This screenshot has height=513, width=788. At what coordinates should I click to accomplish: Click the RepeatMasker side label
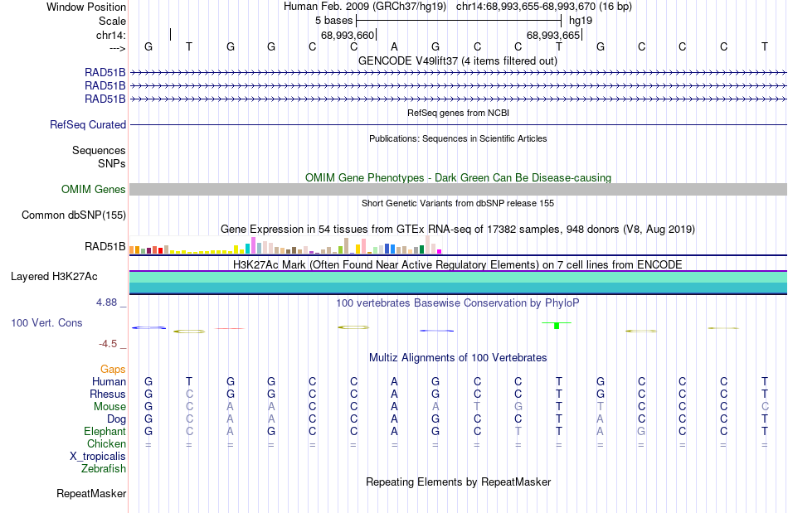point(91,493)
